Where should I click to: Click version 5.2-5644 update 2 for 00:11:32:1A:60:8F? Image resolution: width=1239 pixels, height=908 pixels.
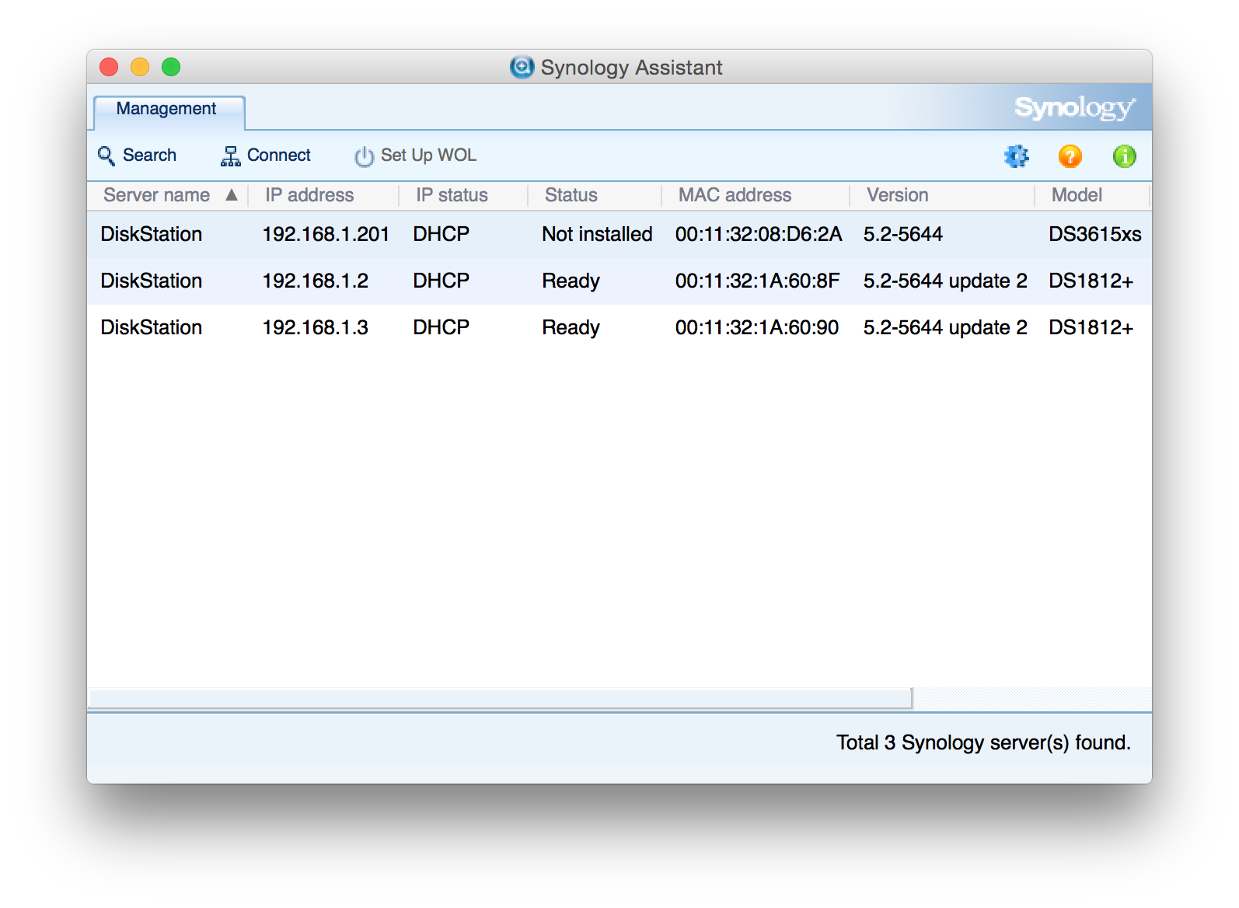click(945, 281)
